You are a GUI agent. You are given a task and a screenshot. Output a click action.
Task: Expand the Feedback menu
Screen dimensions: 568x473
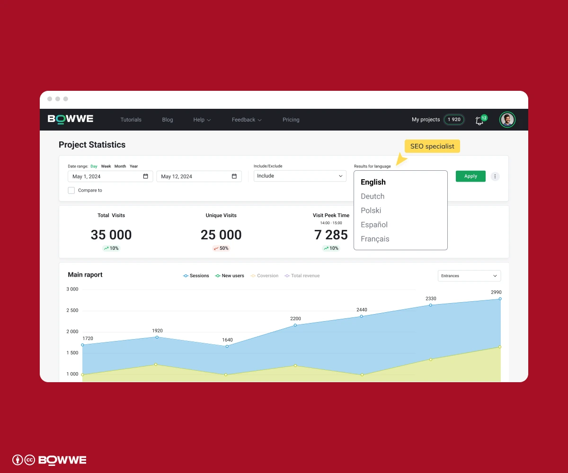(247, 120)
